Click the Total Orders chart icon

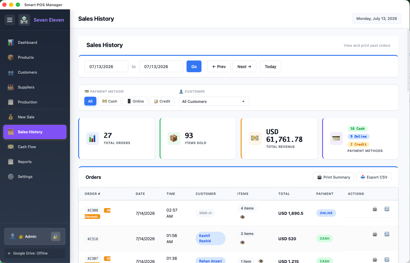[92, 139]
